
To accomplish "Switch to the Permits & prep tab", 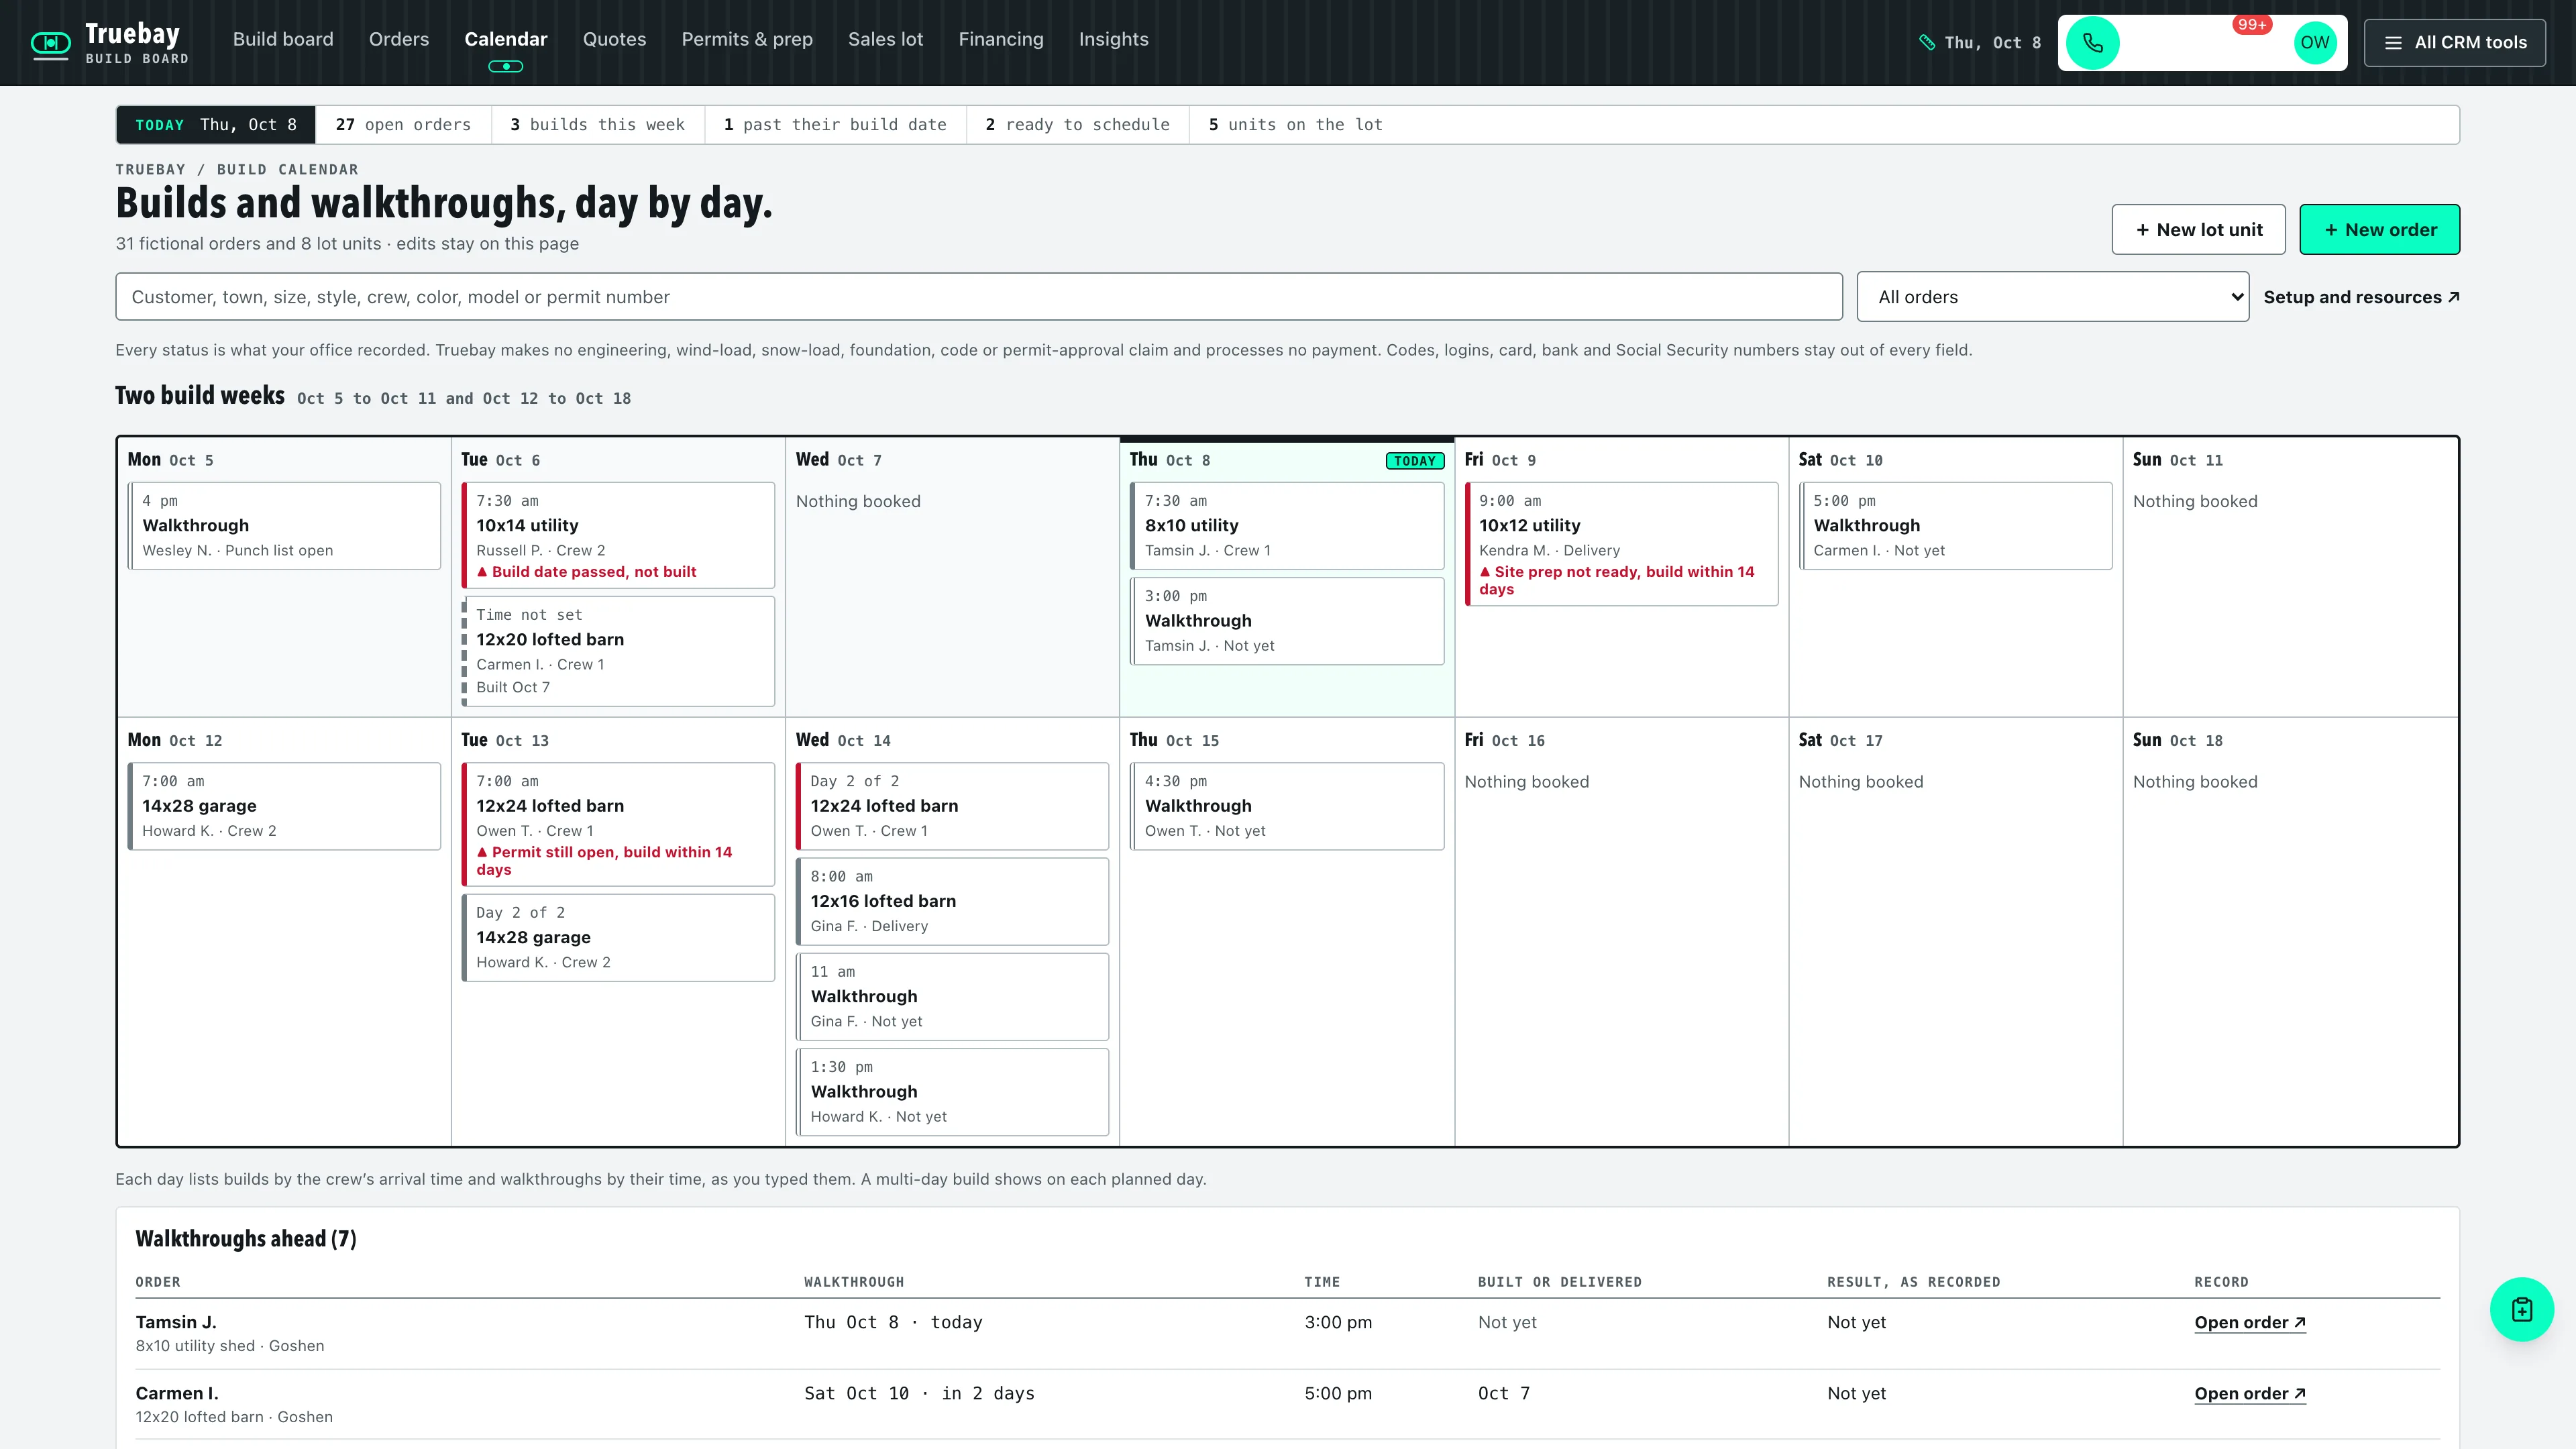I will (x=747, y=39).
